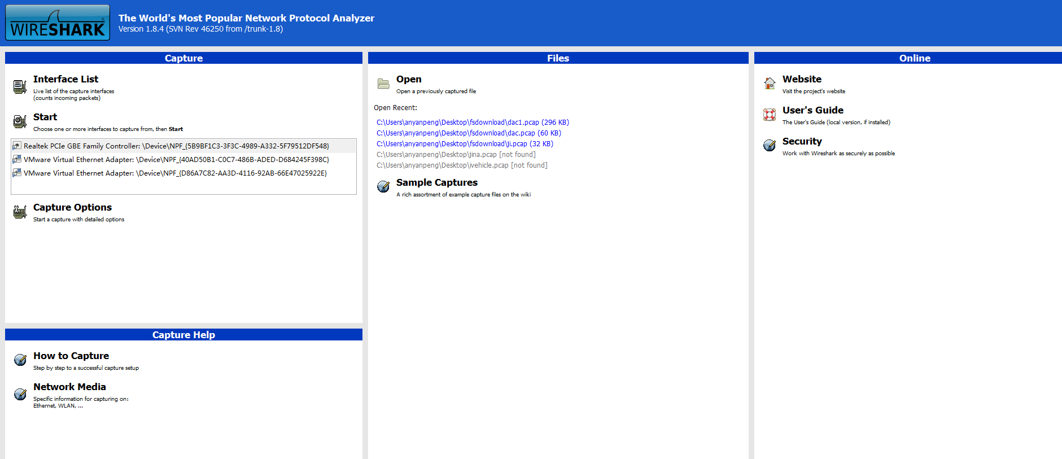Open the Interface List
This screenshot has width=1062, height=459.
[65, 79]
